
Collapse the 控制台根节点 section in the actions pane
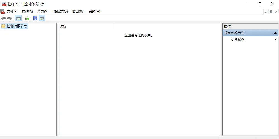(x=275, y=33)
